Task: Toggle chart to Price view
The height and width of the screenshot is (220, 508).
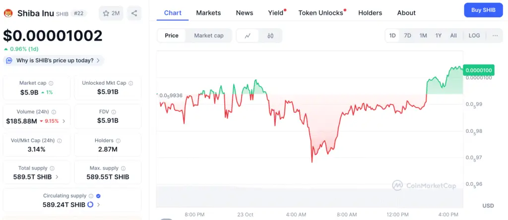Action: pyautogui.click(x=172, y=36)
